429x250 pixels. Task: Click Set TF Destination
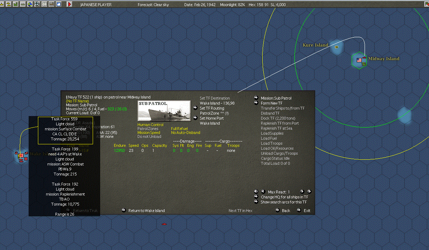click(x=215, y=98)
